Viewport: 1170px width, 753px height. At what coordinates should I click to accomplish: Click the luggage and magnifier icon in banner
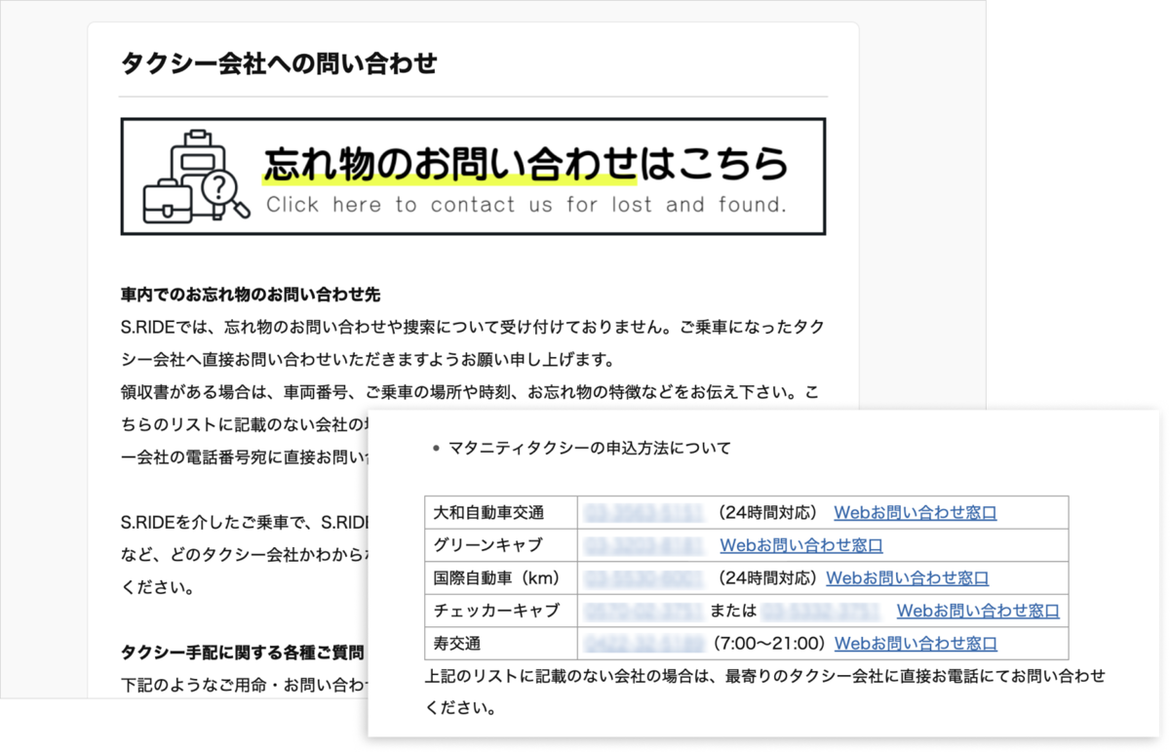[x=198, y=176]
